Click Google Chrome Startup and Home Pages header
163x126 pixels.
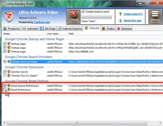pyautogui.click(x=35, y=39)
